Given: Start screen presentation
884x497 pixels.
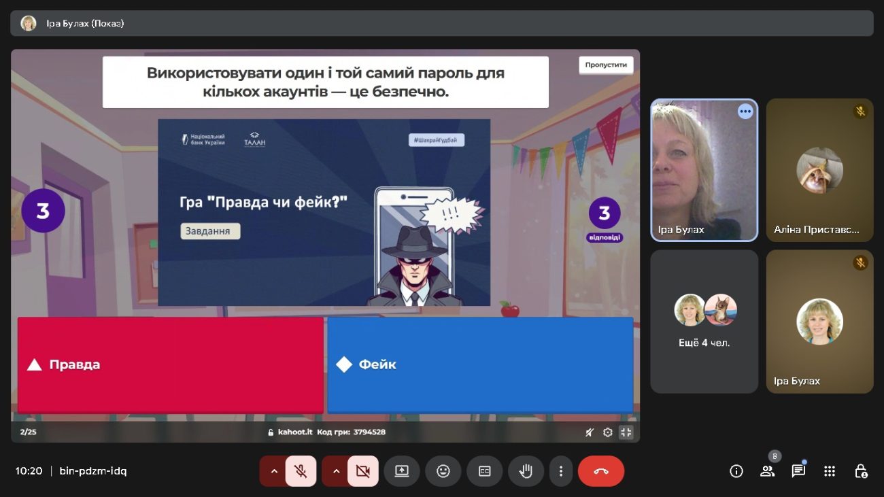Looking at the screenshot, I should (401, 471).
